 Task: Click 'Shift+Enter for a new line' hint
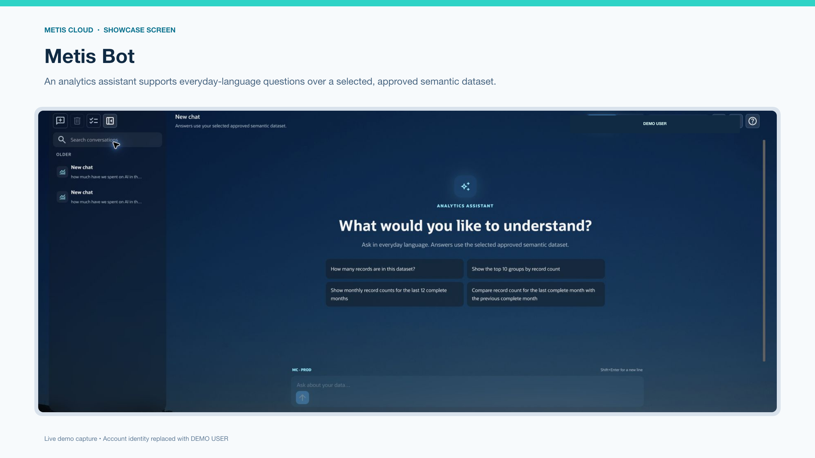(x=621, y=370)
